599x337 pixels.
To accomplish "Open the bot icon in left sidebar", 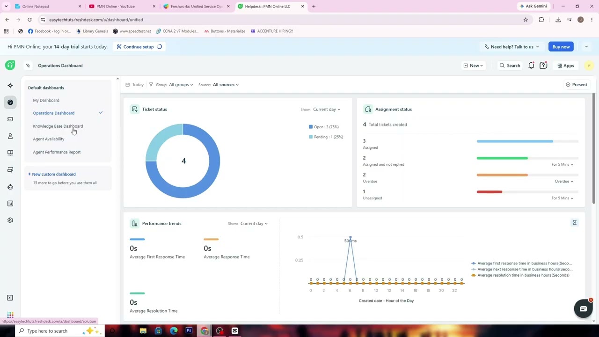I will (x=10, y=187).
